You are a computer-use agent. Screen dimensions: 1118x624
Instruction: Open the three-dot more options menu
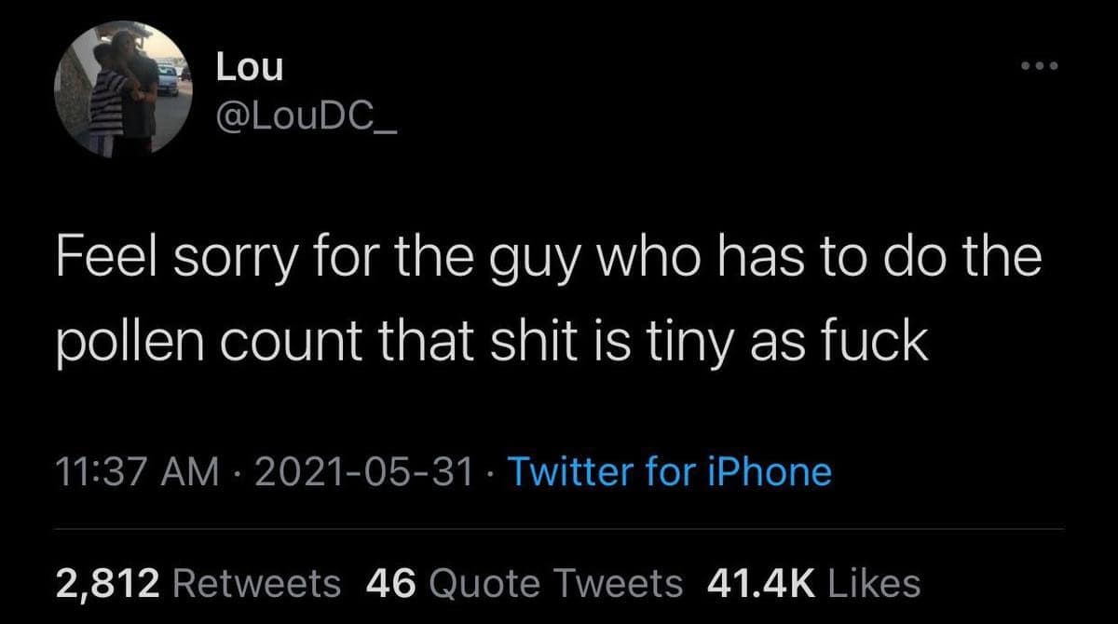1041,67
